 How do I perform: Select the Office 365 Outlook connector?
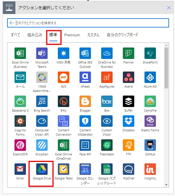tap(85, 53)
